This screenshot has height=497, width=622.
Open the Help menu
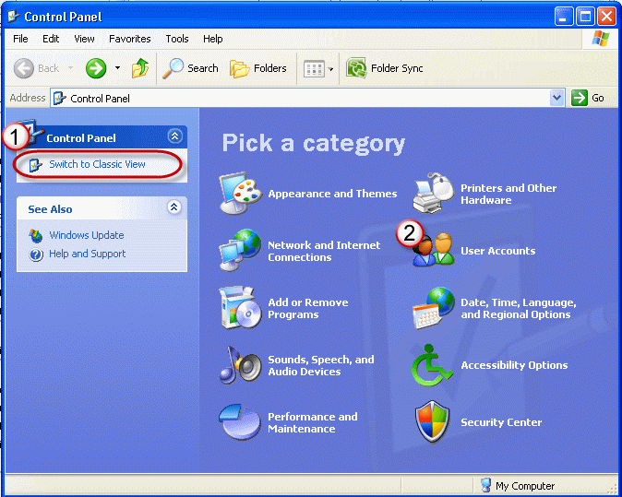(x=212, y=39)
